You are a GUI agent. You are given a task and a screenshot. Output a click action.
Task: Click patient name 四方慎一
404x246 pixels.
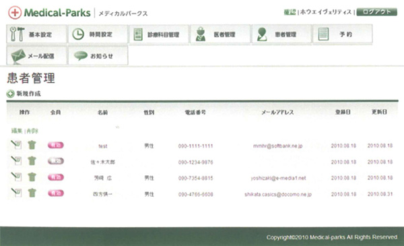(x=102, y=194)
